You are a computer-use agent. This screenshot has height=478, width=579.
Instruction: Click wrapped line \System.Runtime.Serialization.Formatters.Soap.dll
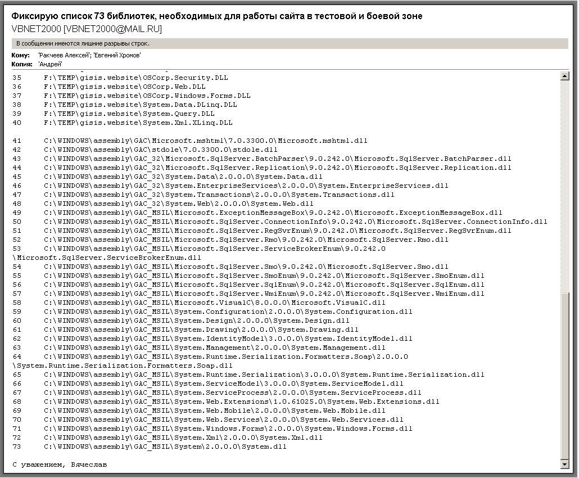click(123, 366)
